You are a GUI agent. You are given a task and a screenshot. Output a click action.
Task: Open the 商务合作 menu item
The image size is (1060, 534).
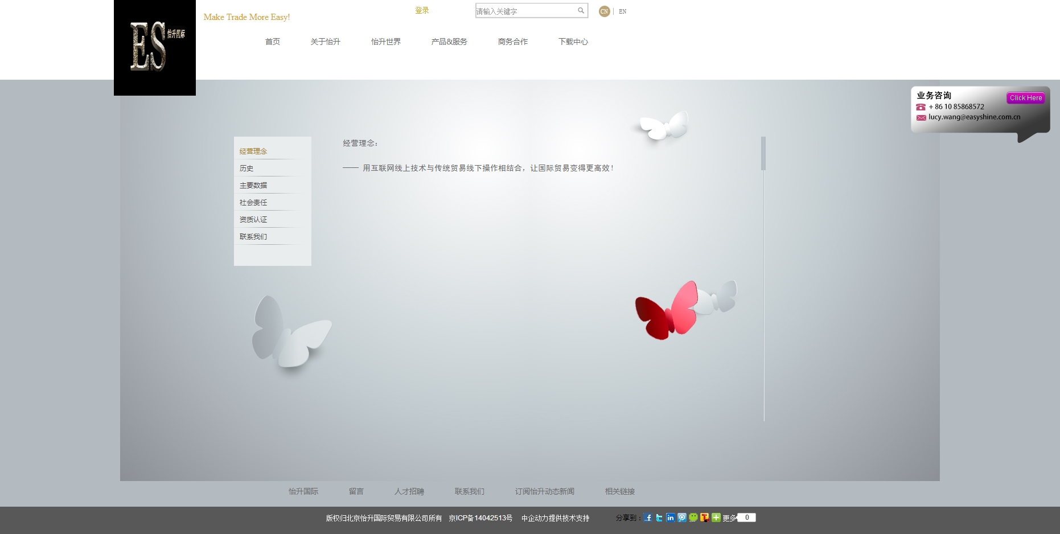point(513,42)
